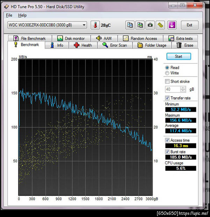Maximize the HD Tune Pro window
This screenshot has width=210, height=217.
pos(182,6)
